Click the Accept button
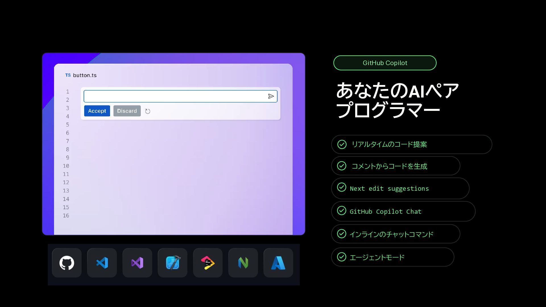Screen dimensions: 546x307 [97, 111]
